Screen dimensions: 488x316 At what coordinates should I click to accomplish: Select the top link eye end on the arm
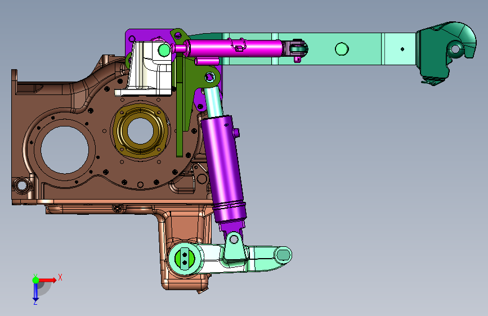pos(298,49)
